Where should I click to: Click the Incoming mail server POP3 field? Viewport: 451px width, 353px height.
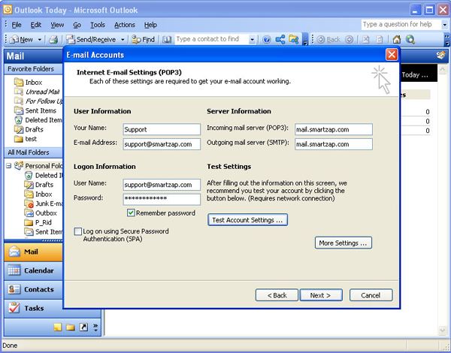(334, 129)
